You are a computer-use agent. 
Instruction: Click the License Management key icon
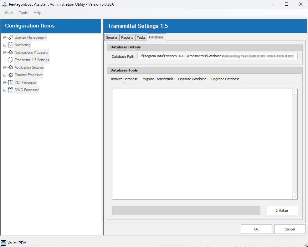(11, 37)
